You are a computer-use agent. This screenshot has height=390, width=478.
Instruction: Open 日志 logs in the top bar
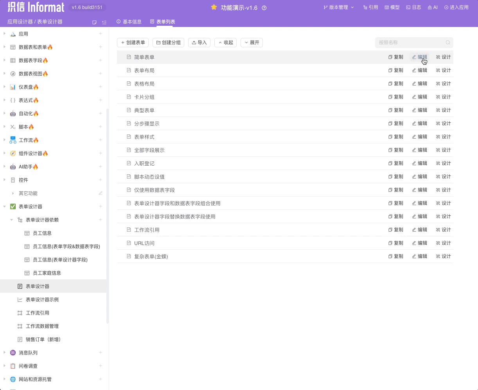click(413, 7)
